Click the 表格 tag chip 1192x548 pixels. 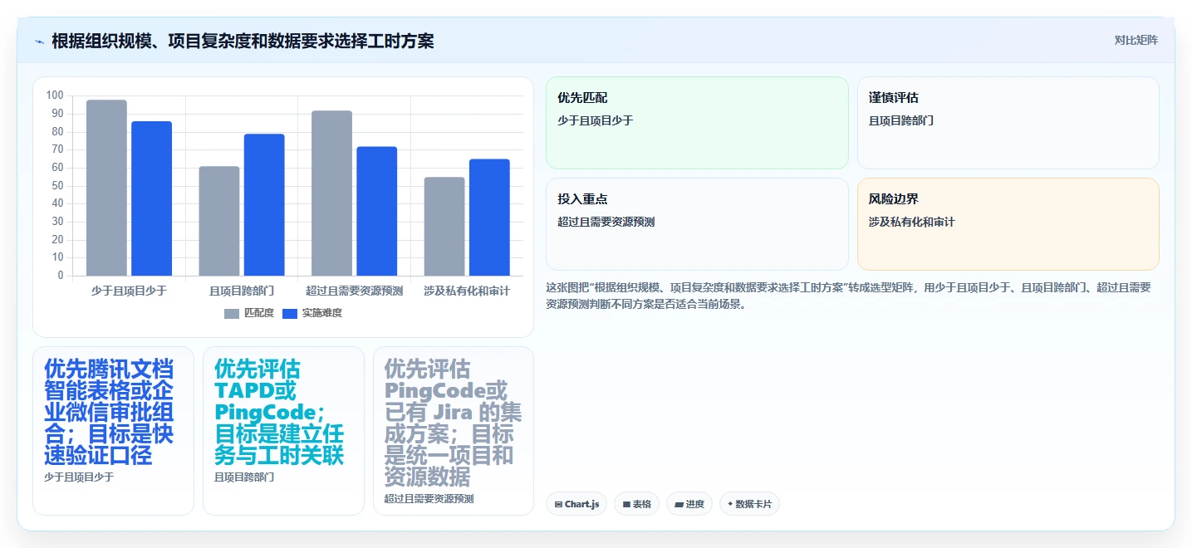click(637, 504)
